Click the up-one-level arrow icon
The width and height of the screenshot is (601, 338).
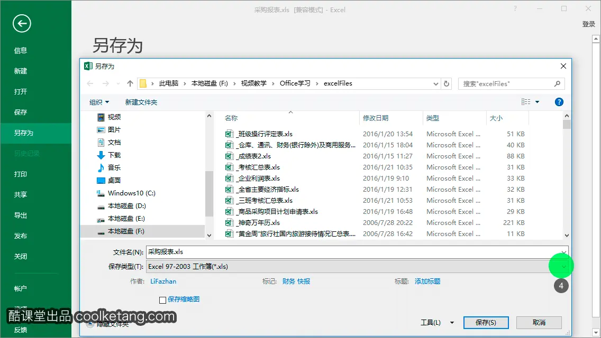pos(130,83)
